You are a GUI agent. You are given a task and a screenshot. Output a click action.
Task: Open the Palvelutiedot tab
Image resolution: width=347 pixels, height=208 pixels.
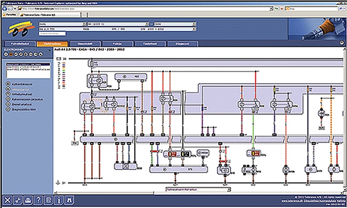[20, 43]
